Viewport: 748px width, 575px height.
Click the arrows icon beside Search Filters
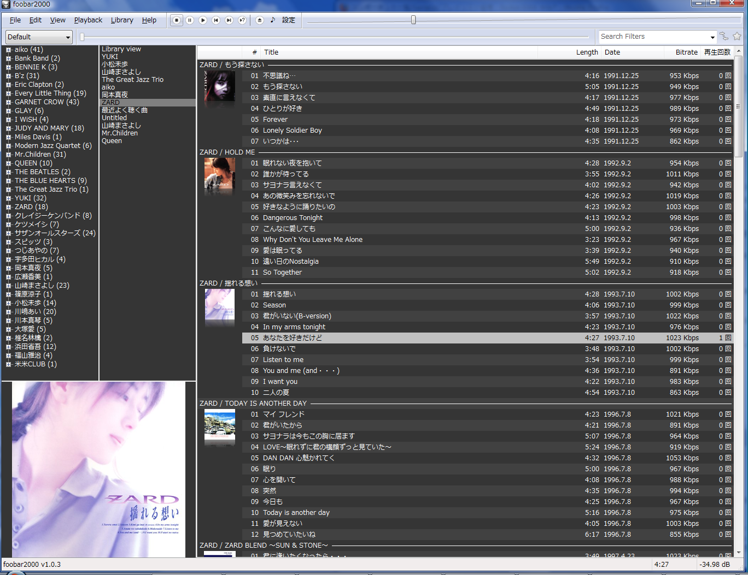(x=724, y=37)
